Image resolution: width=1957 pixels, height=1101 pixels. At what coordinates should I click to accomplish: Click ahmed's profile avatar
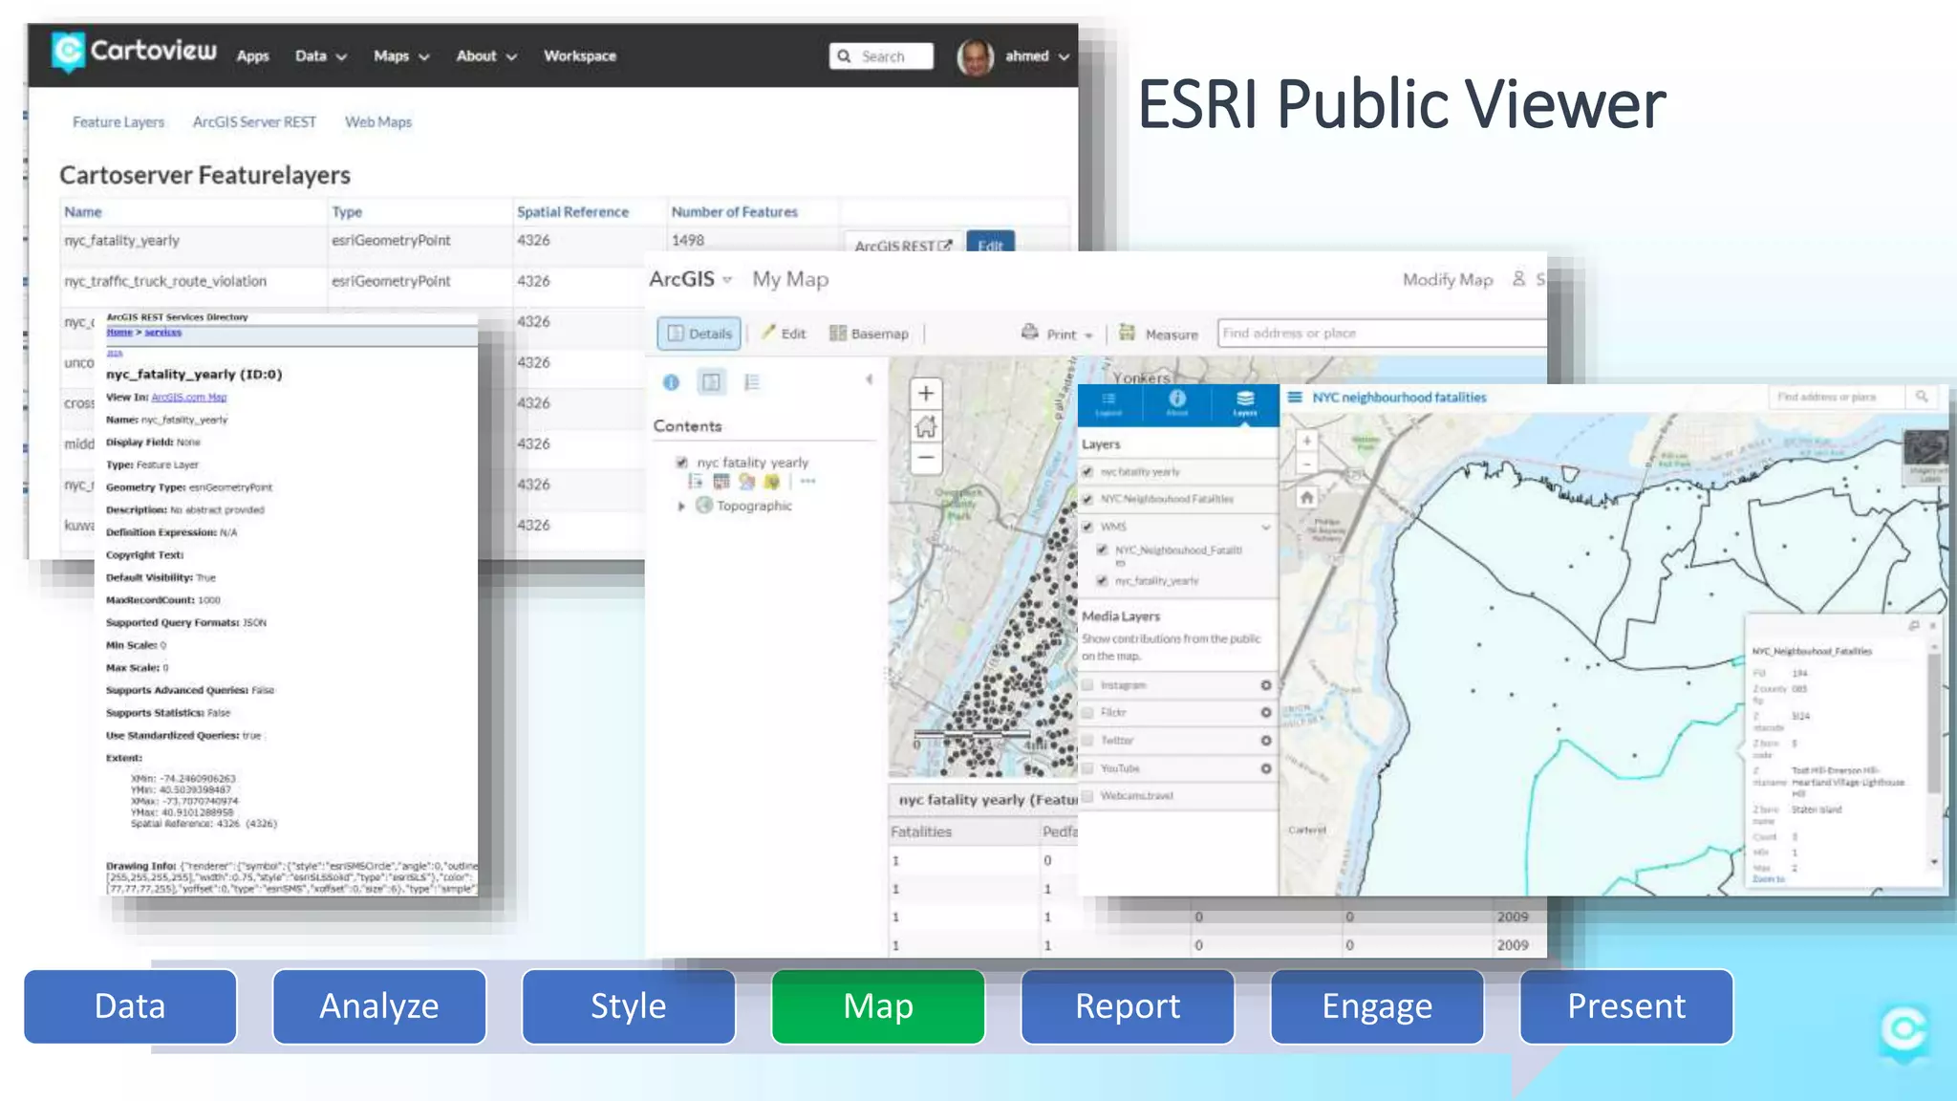975,56
